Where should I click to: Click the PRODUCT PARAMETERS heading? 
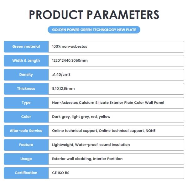(94, 15)
